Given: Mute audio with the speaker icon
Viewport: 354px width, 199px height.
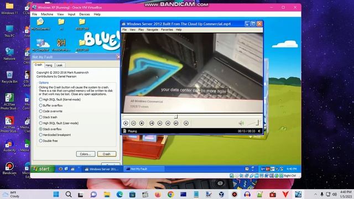Looking at the screenshot, I should pyautogui.click(x=241, y=123).
